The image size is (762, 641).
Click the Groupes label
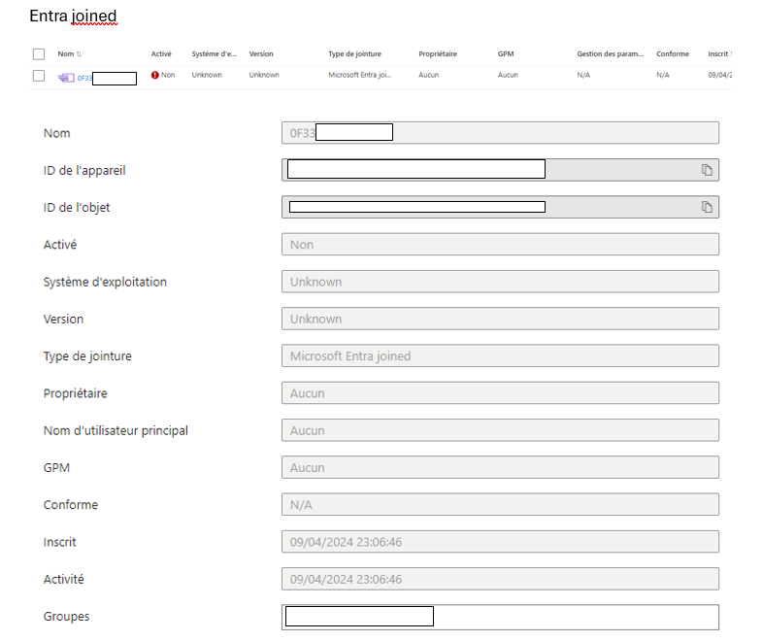point(67,617)
